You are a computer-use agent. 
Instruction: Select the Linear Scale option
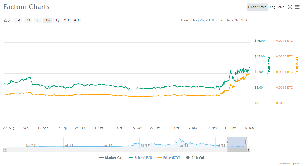pos(257,7)
